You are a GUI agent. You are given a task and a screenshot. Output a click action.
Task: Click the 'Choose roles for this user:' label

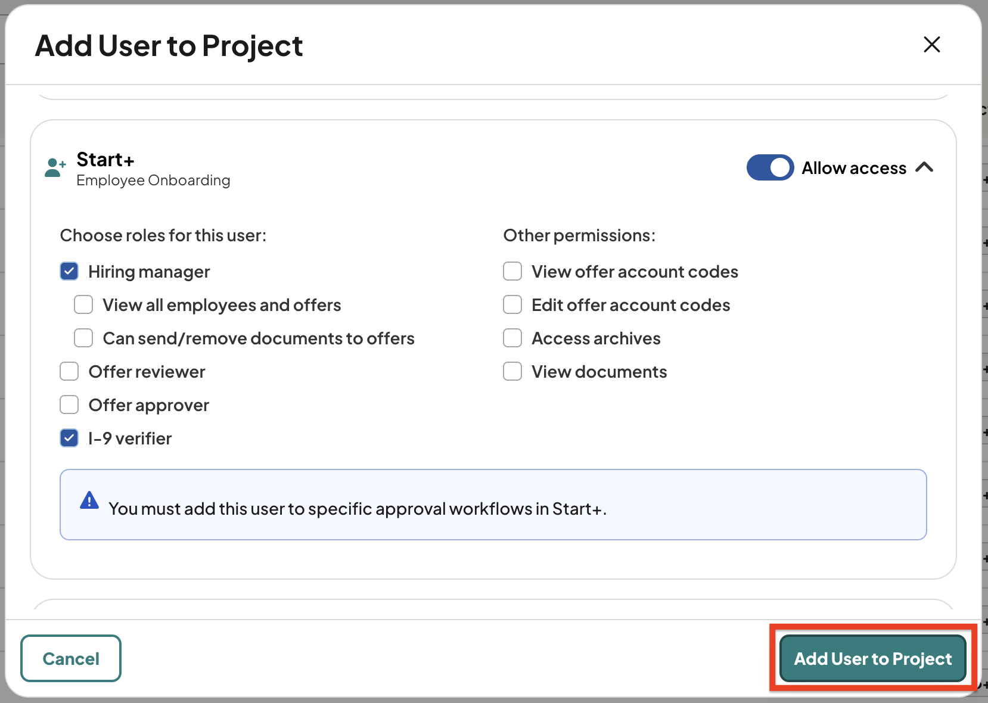tap(163, 235)
